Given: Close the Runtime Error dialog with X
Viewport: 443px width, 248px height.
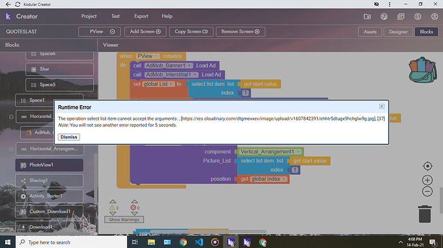Looking at the screenshot, I should tap(382, 106).
